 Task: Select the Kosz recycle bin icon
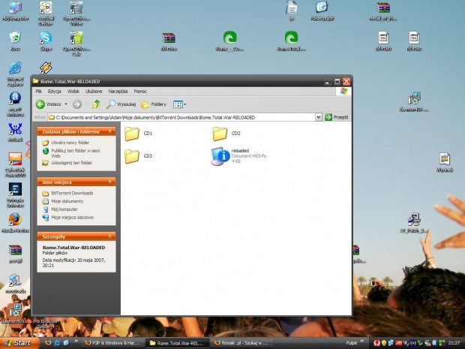(x=15, y=41)
